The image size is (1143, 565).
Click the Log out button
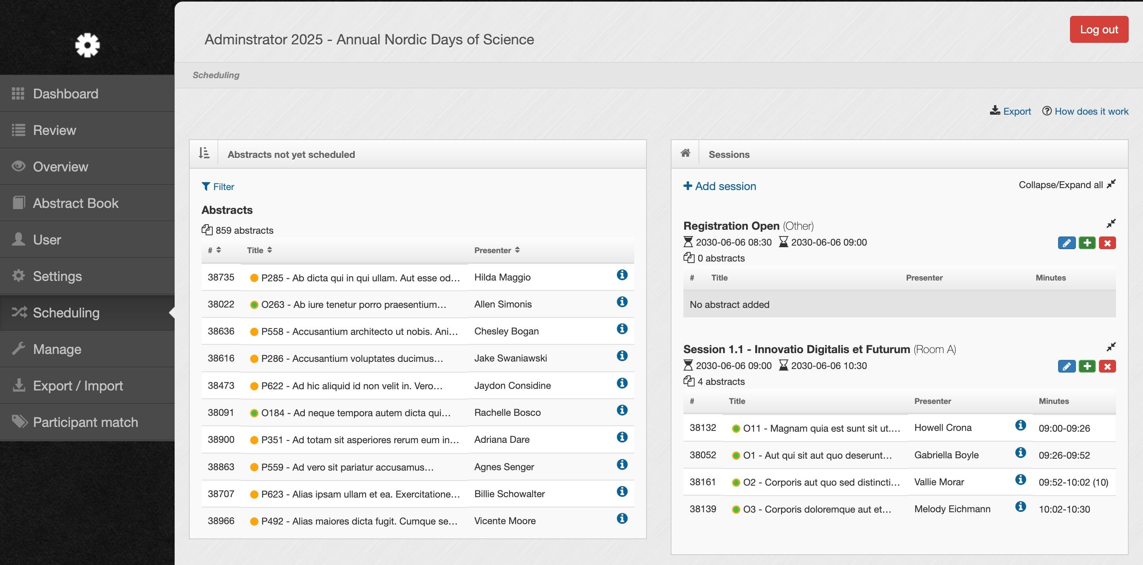[x=1098, y=30]
